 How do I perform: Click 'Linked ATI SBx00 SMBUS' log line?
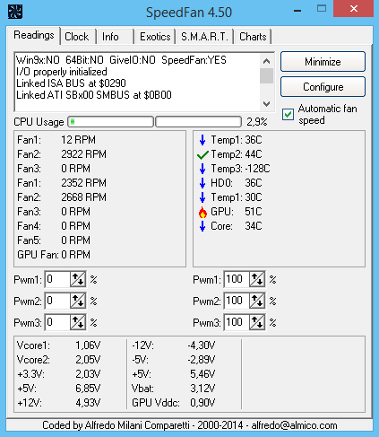[x=94, y=95]
